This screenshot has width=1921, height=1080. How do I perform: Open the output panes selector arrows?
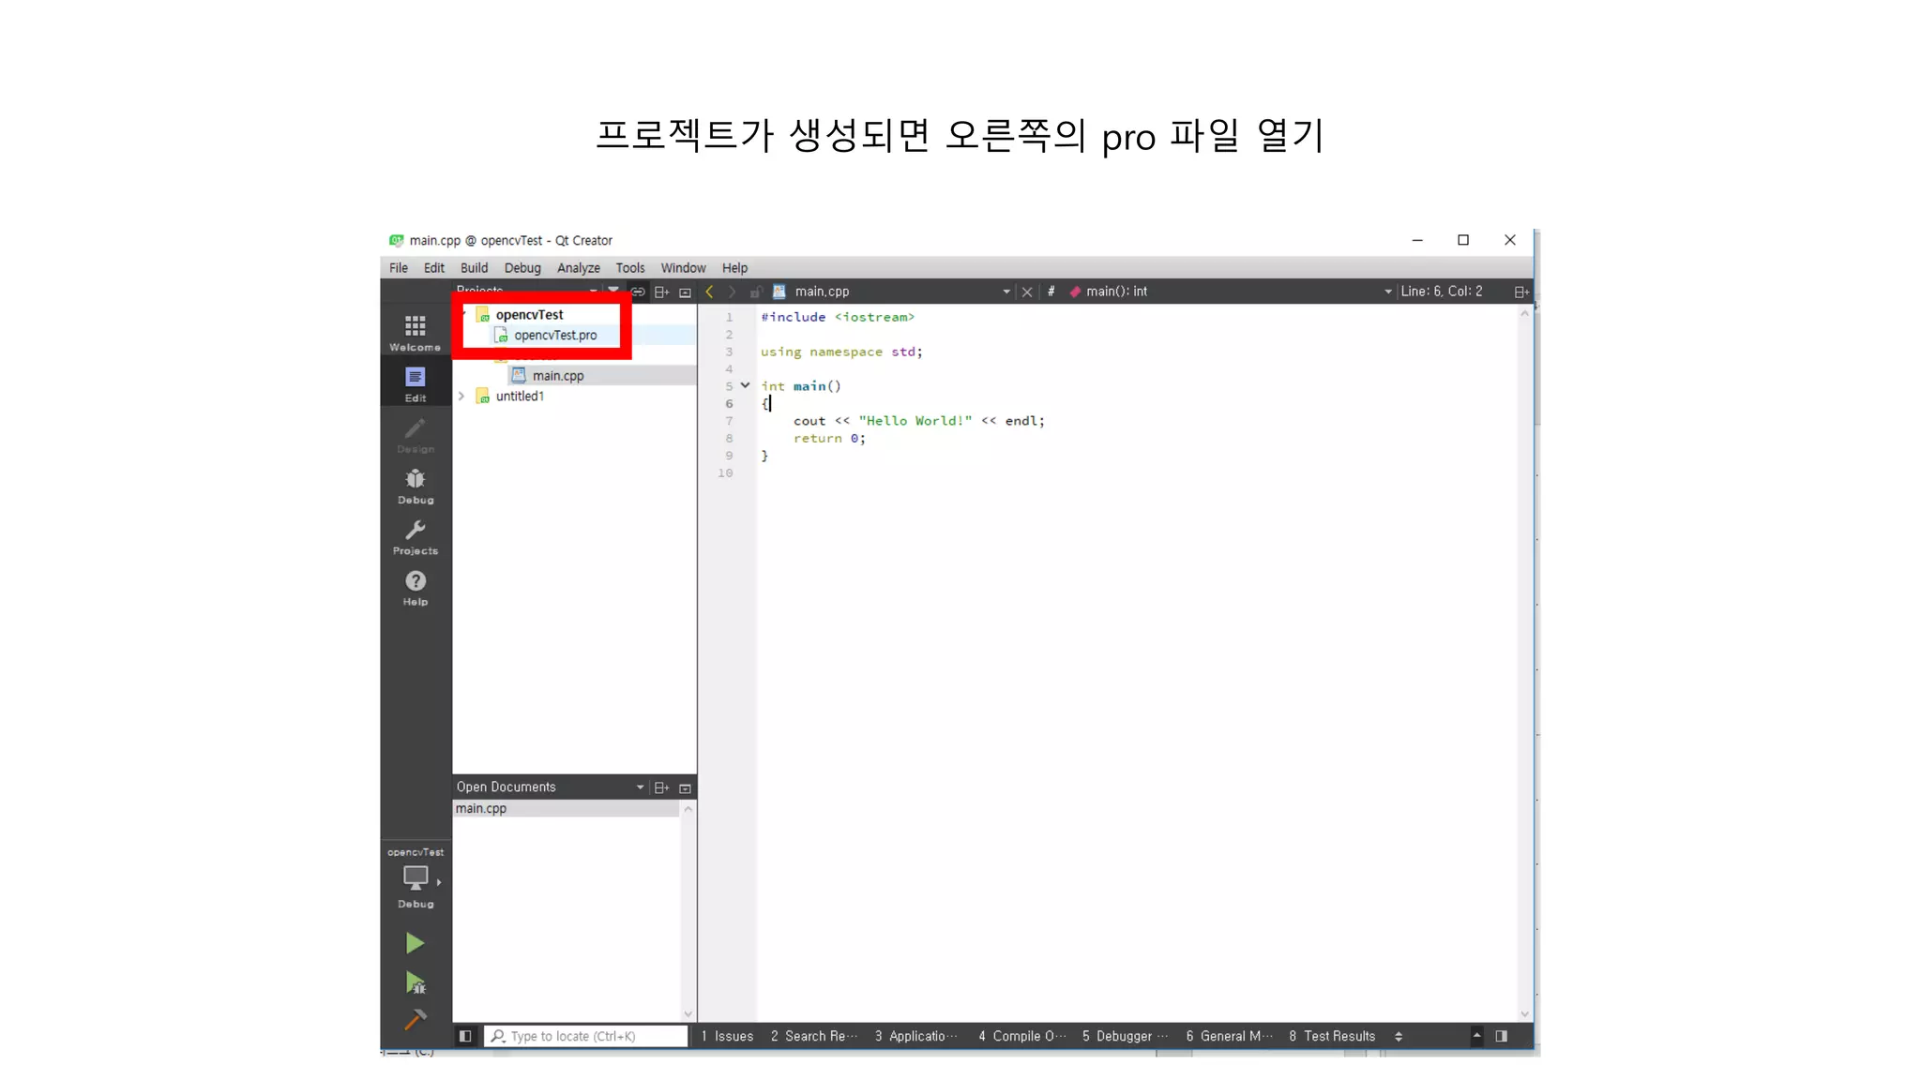pyautogui.click(x=1399, y=1036)
